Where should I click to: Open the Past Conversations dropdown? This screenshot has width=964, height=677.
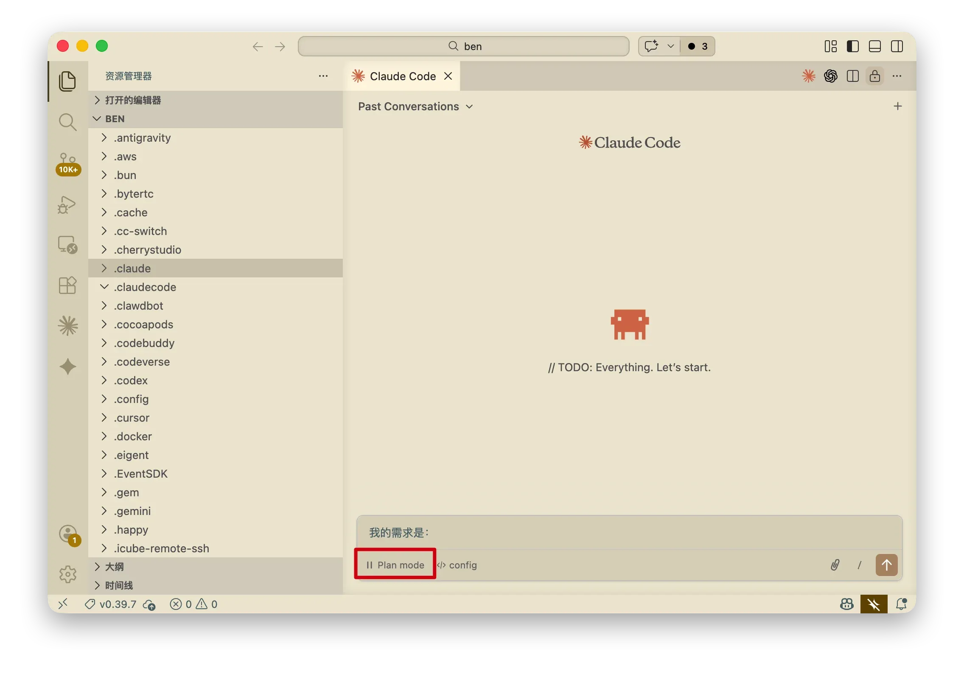tap(416, 106)
